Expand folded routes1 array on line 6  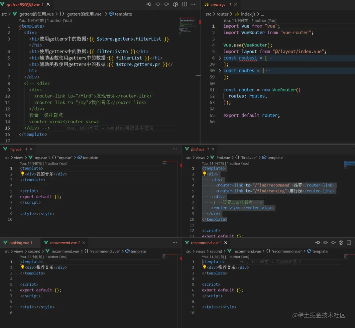coord(220,58)
